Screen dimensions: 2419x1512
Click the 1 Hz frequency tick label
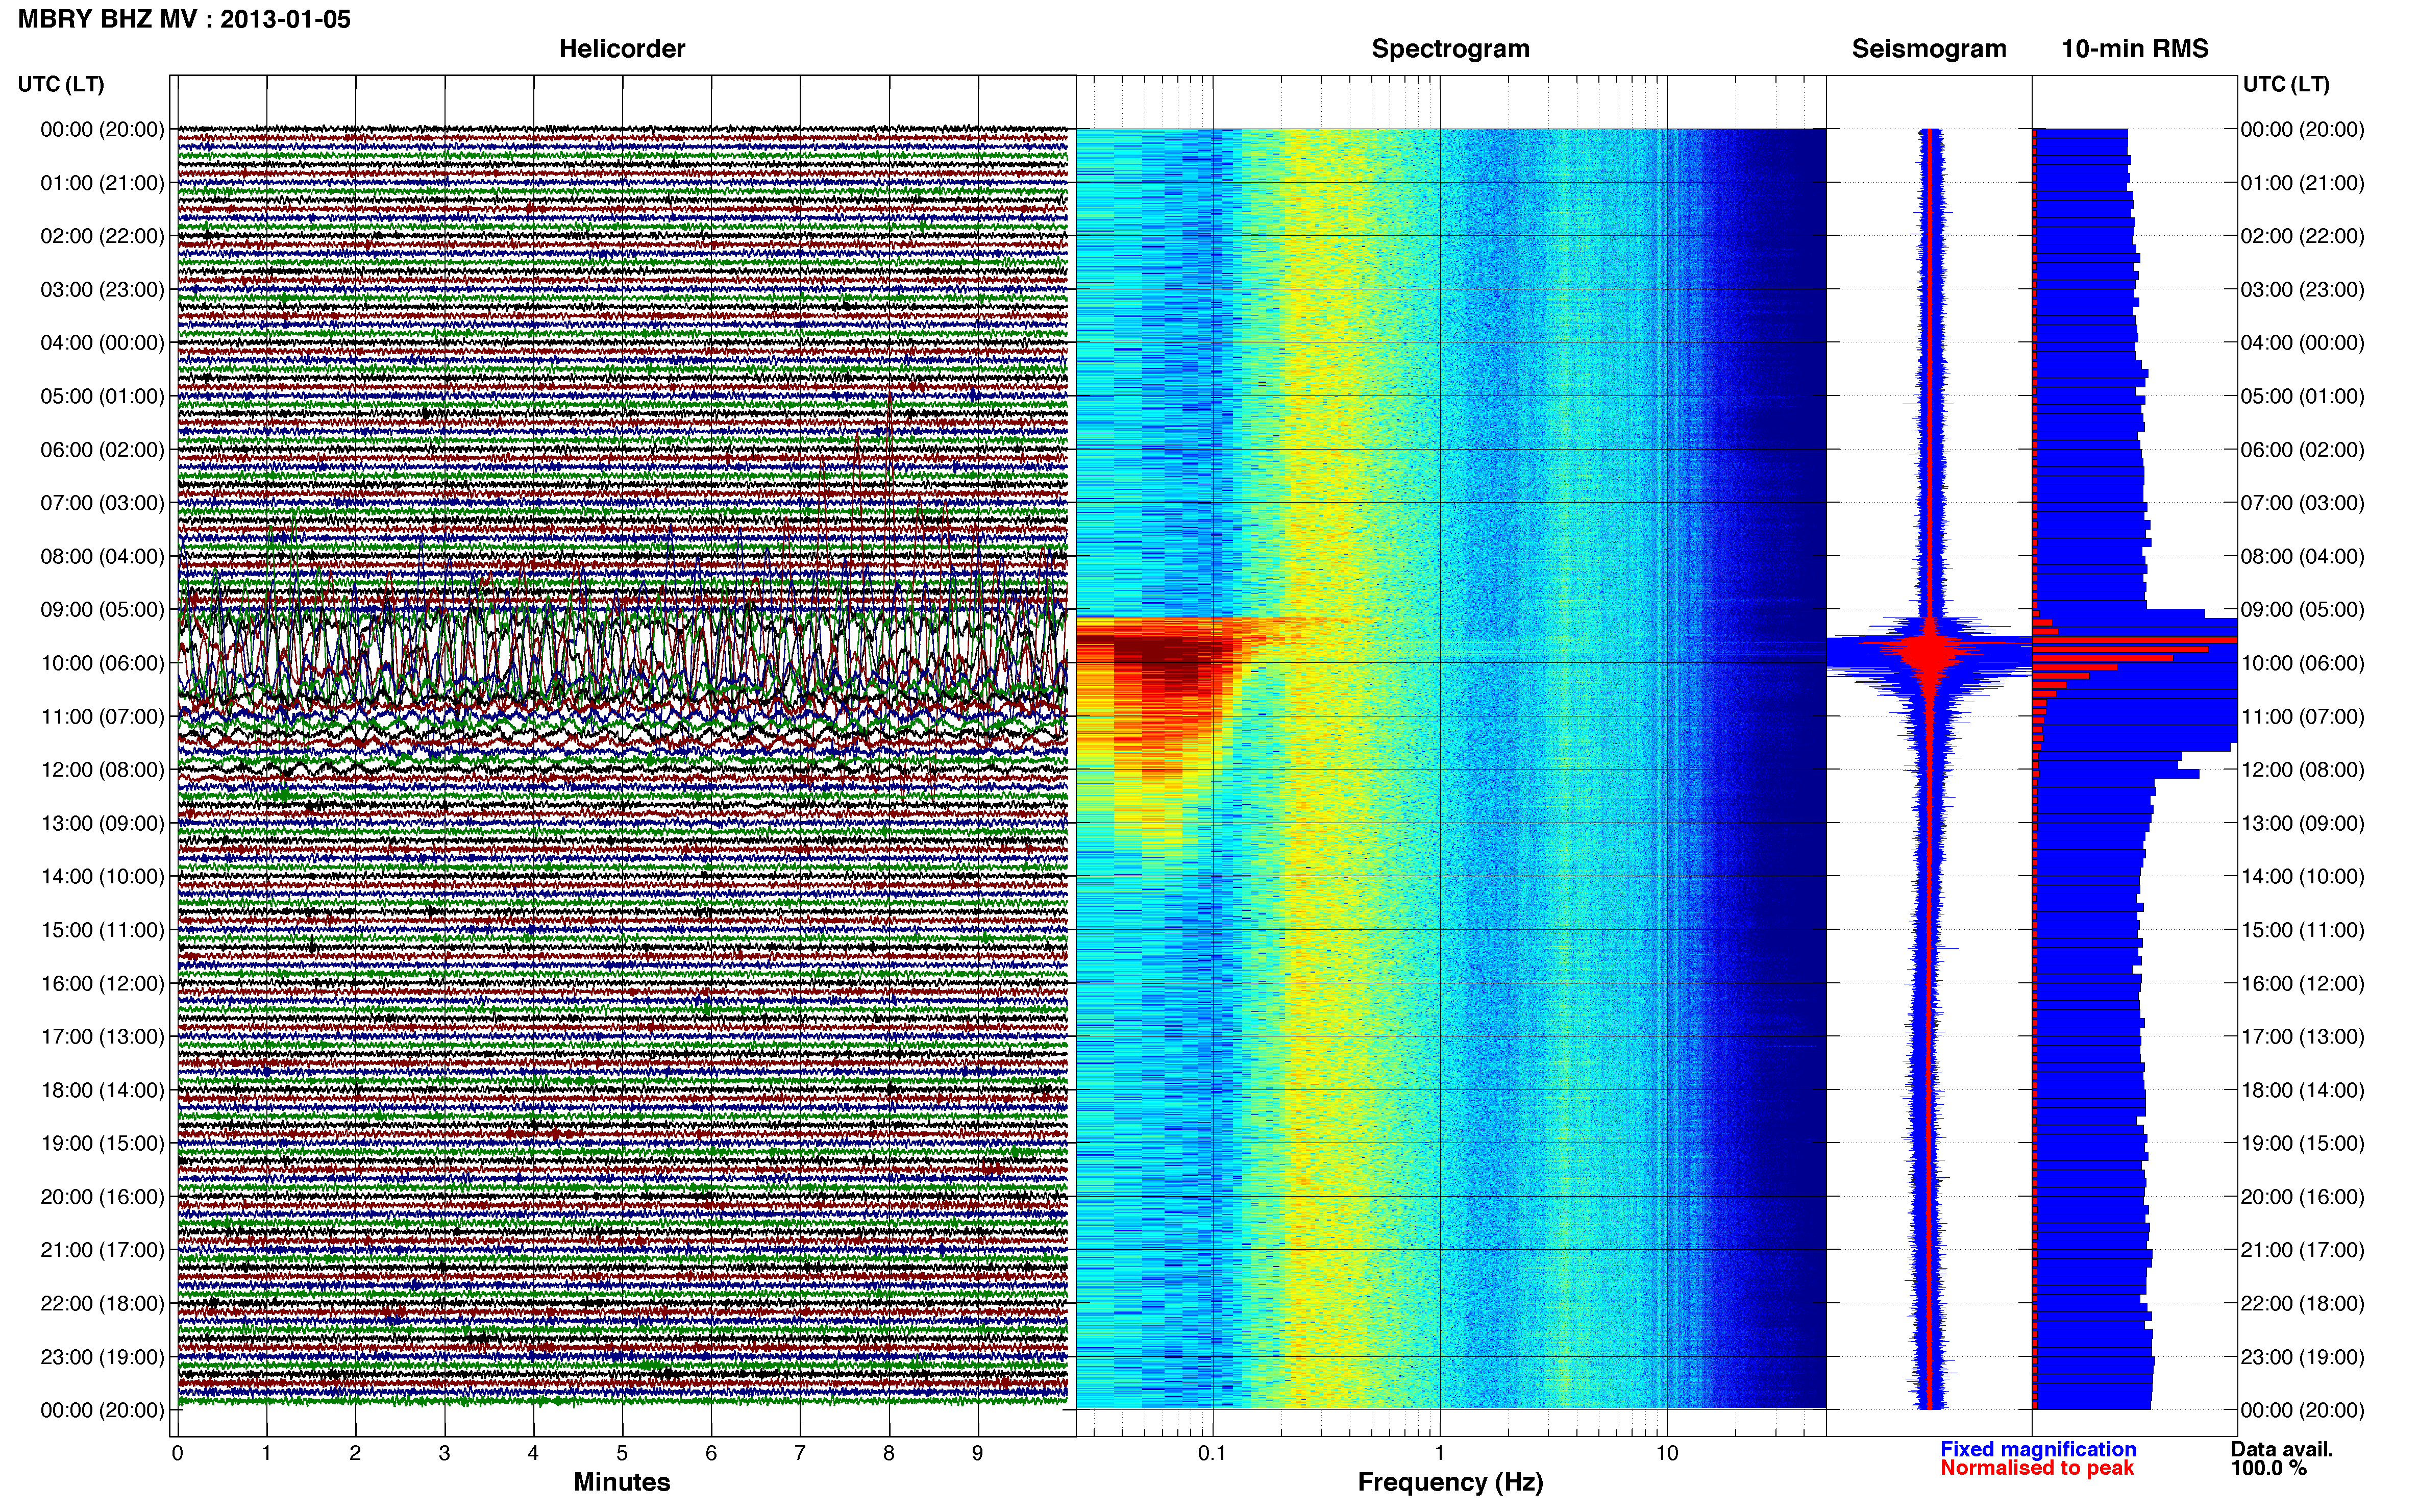(1440, 1453)
